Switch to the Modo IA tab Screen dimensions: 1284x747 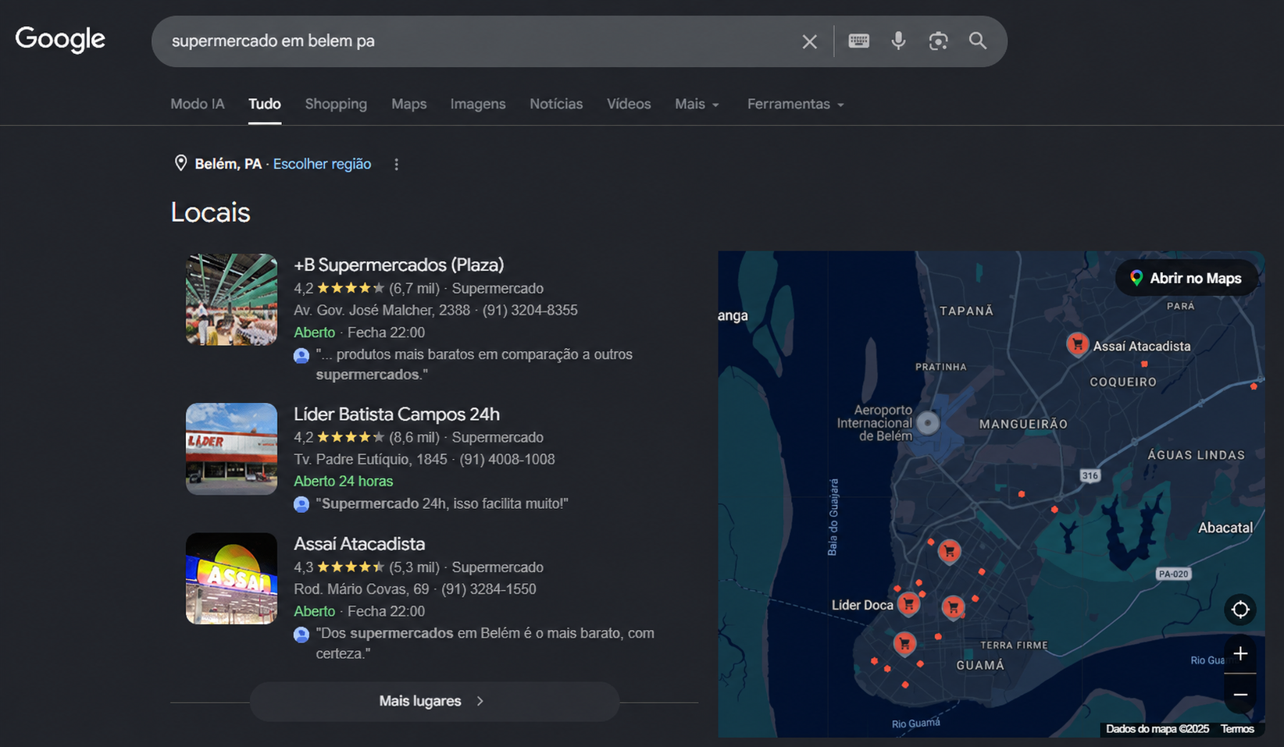point(198,104)
